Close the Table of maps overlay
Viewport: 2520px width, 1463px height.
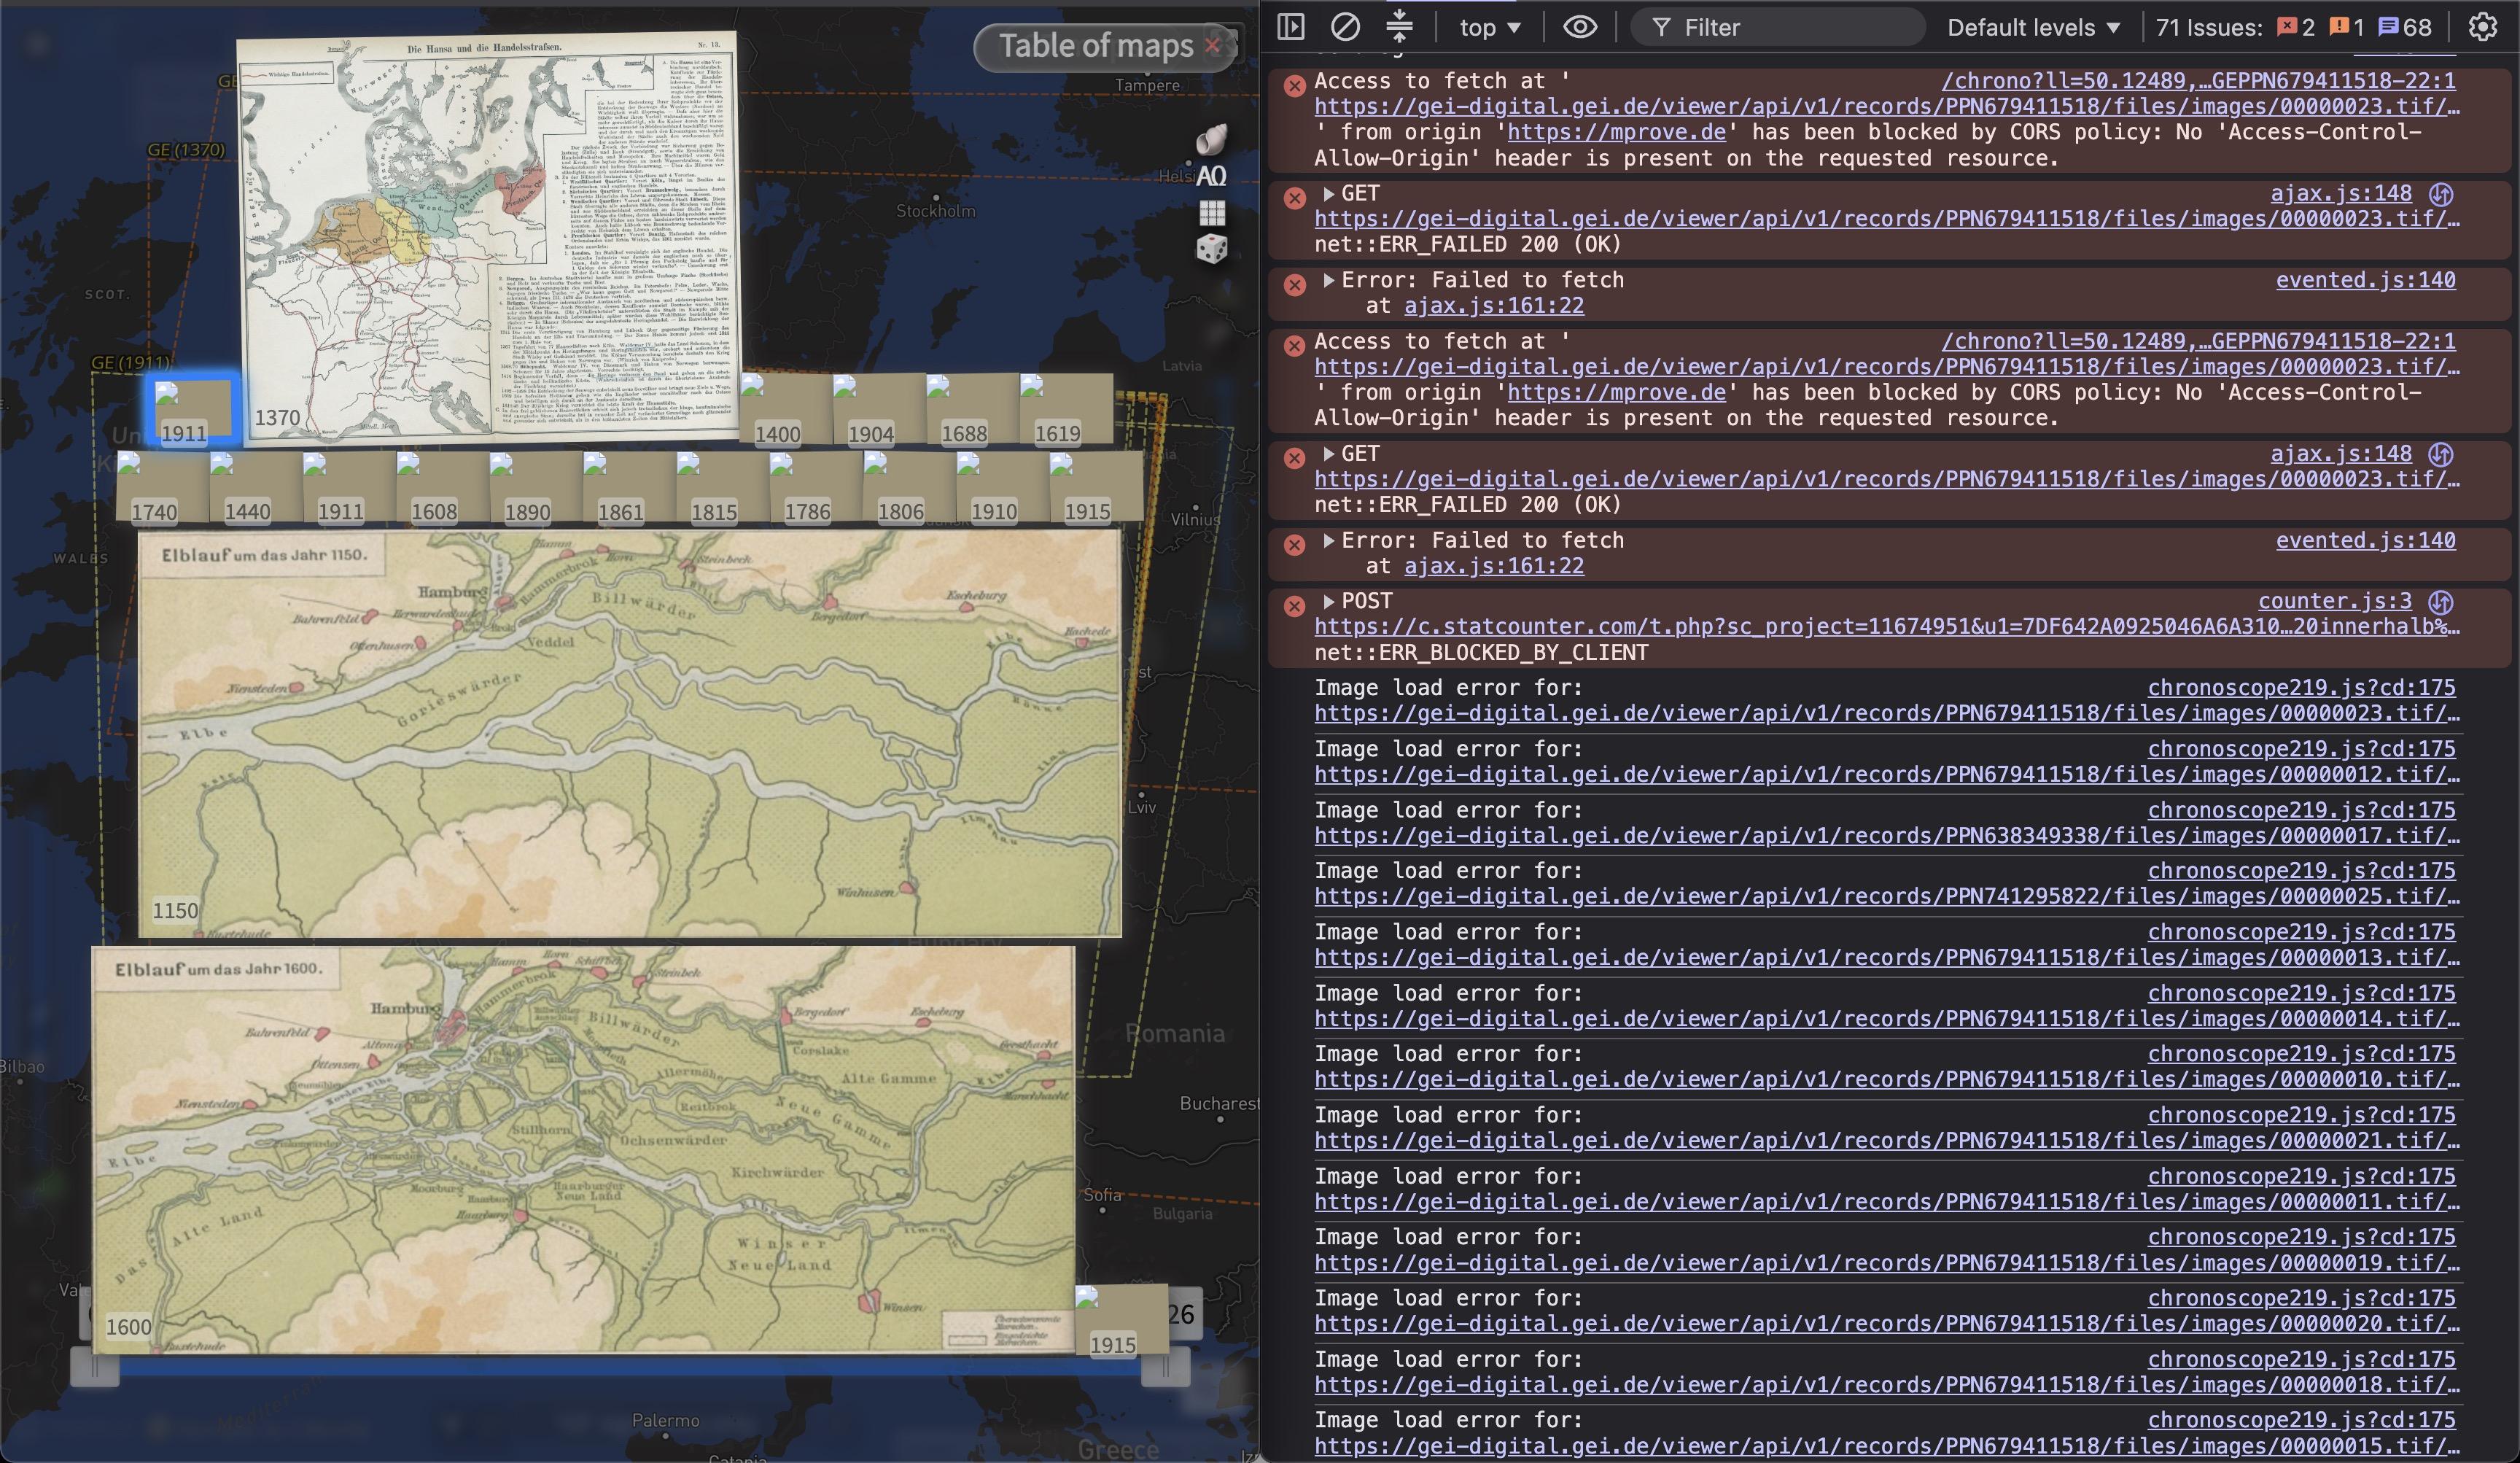(x=1213, y=45)
